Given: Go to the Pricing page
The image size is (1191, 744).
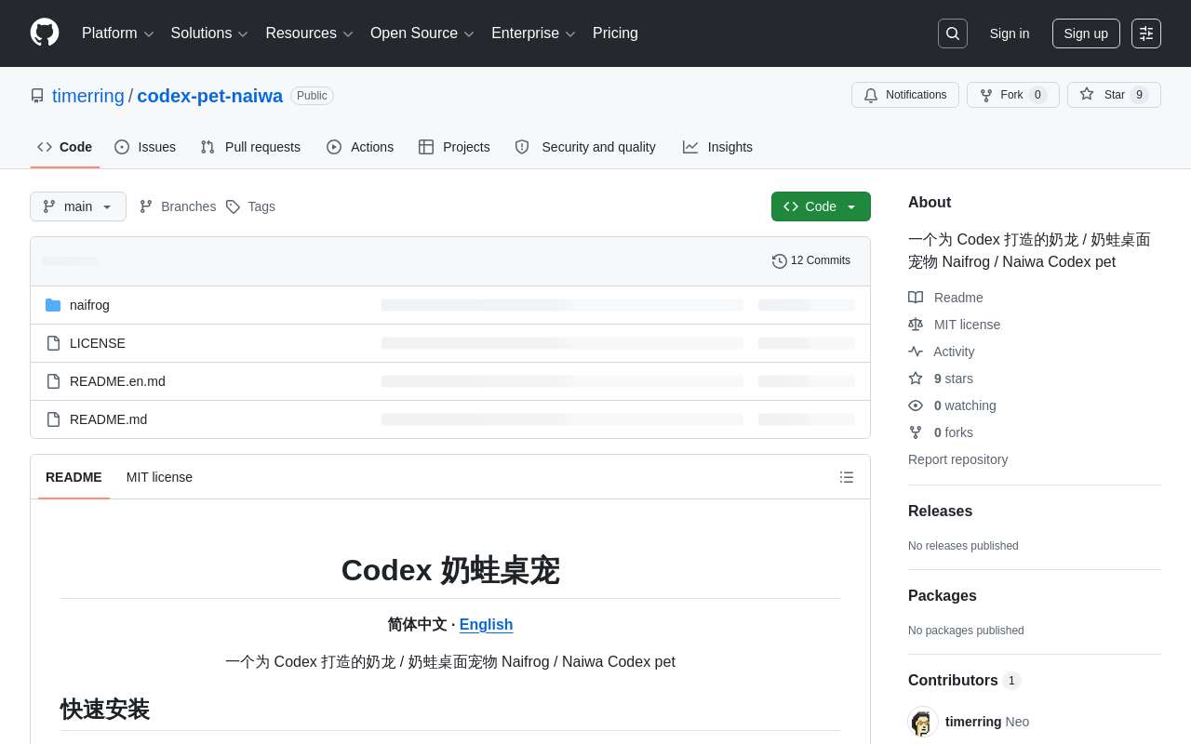Looking at the screenshot, I should tap(615, 33).
